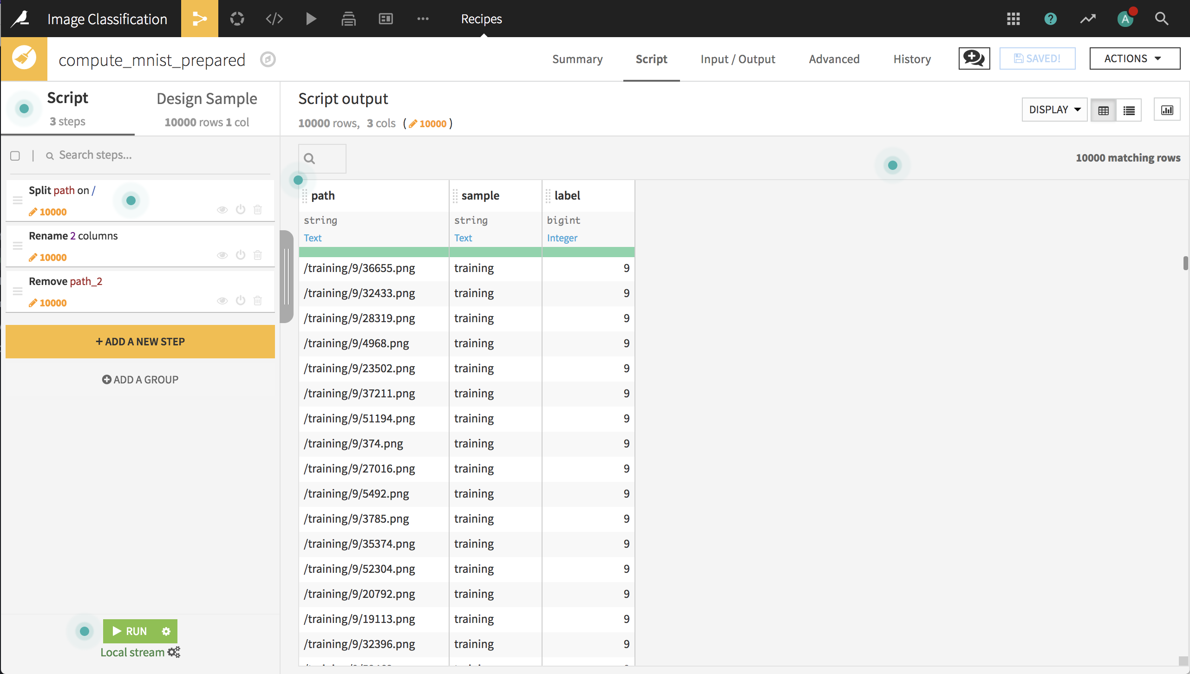Switch to the Input / Output tab
1190x674 pixels.
[x=737, y=58]
